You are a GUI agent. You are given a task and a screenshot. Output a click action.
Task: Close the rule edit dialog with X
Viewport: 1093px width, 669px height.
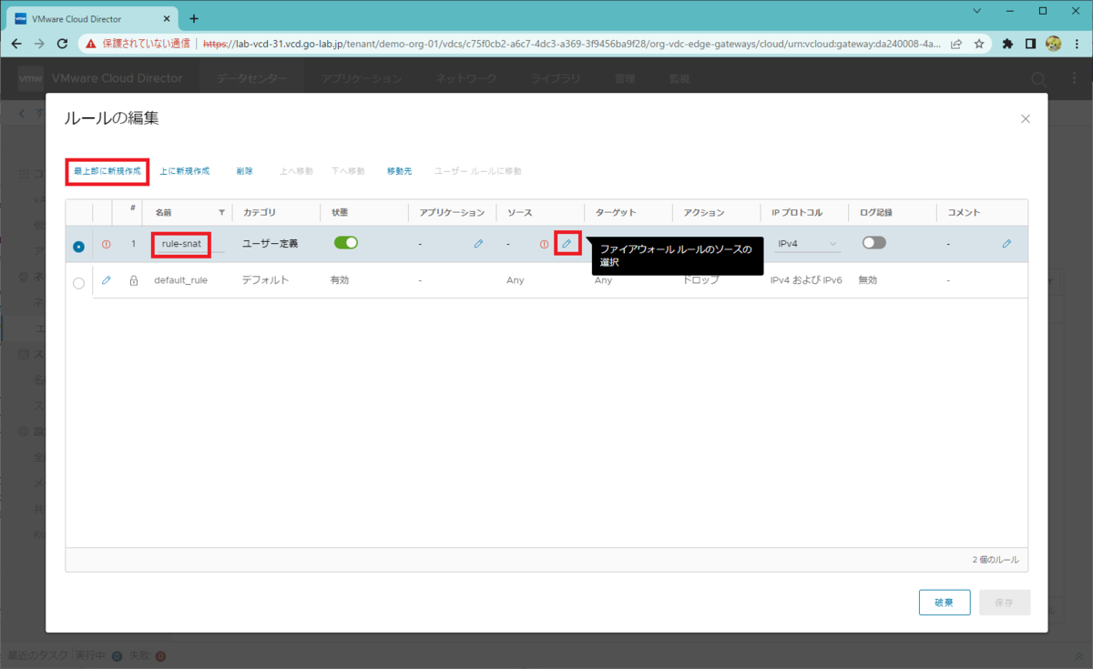click(x=1026, y=118)
